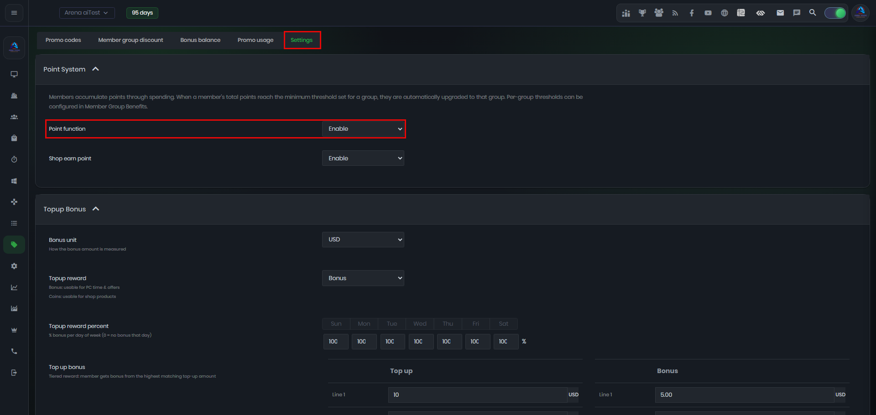Screen dimensions: 876x415
Task: Switch to the Promo usage tab
Action: [255, 40]
